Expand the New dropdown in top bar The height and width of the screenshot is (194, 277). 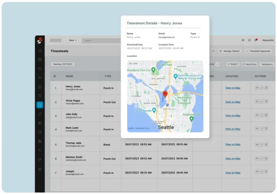(73, 41)
